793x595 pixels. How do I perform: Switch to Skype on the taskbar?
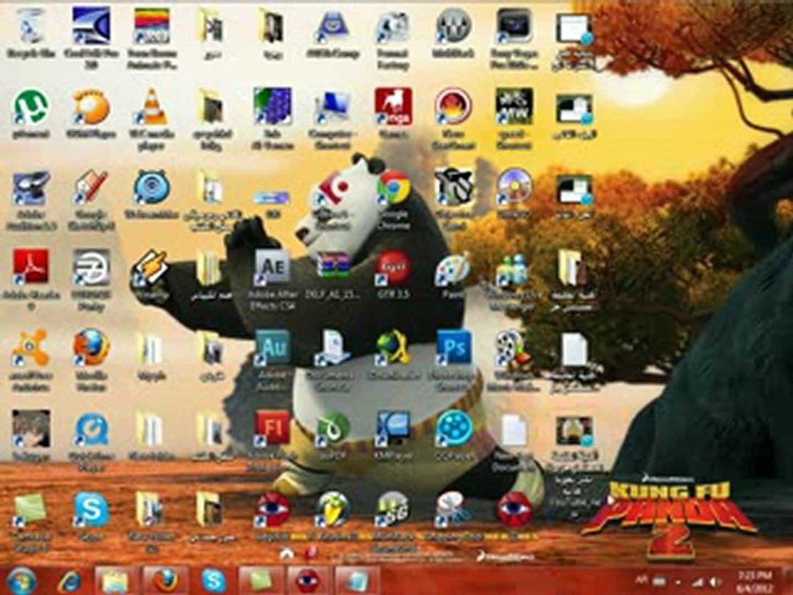coord(213,581)
